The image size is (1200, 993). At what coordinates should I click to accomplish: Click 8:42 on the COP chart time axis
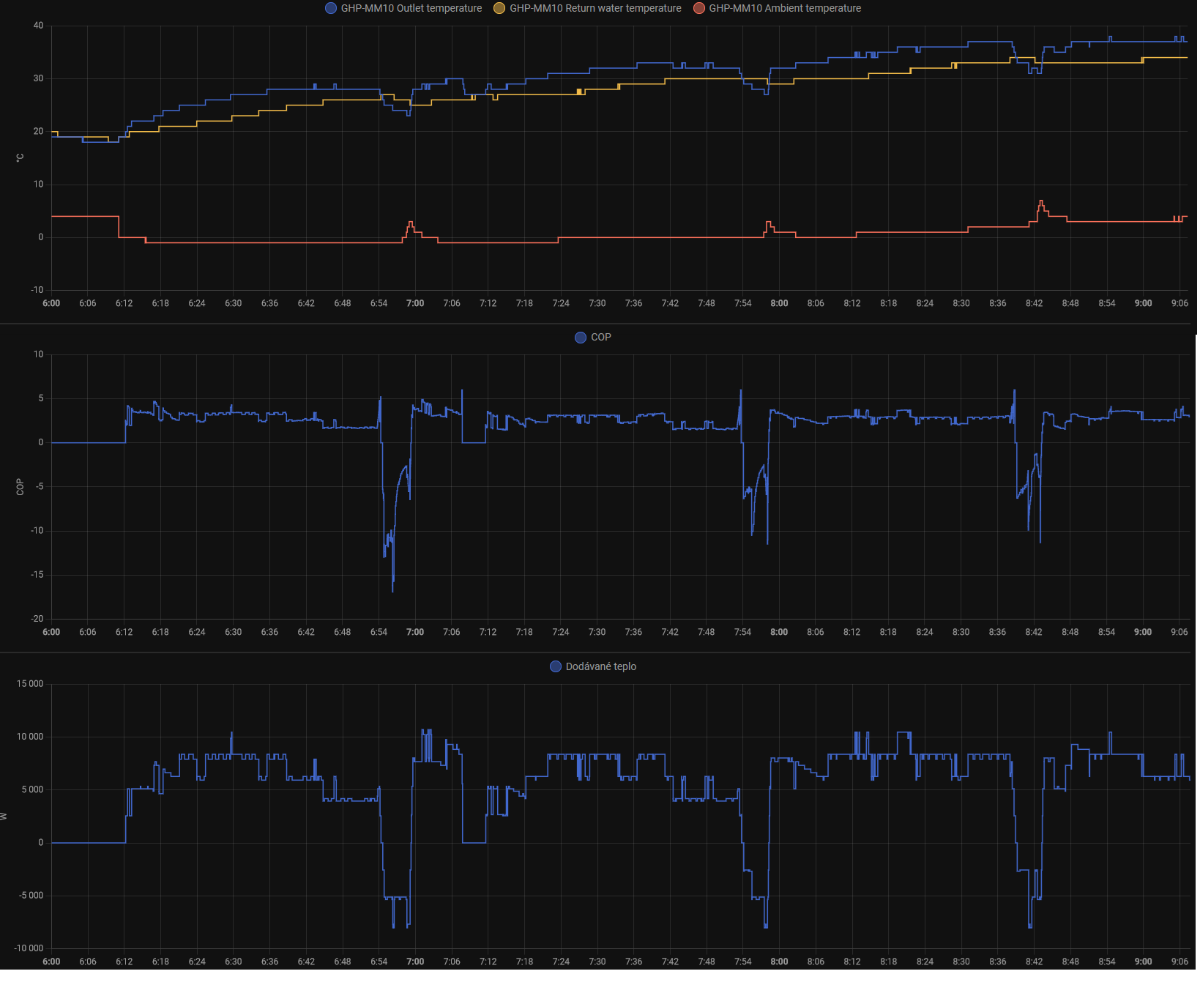click(1034, 632)
